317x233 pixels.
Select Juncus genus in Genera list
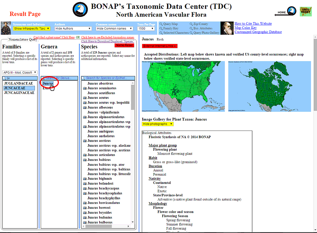pyautogui.click(x=48, y=83)
